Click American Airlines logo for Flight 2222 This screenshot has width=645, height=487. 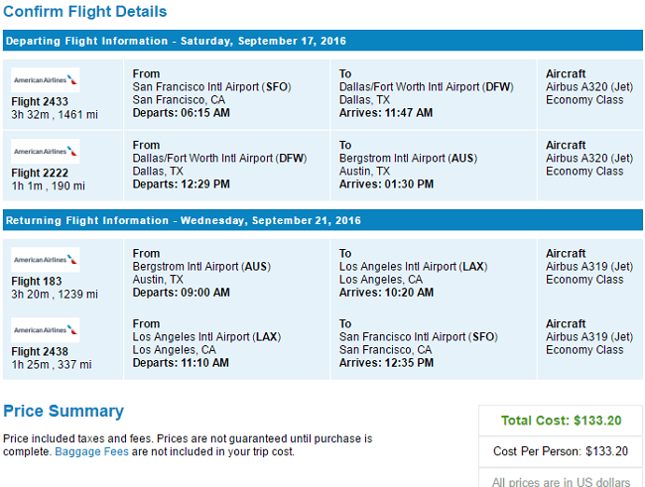click(46, 152)
